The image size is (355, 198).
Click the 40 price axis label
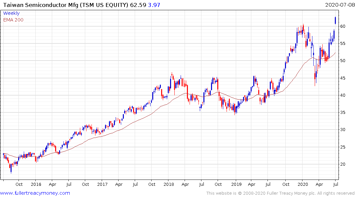point(343,95)
